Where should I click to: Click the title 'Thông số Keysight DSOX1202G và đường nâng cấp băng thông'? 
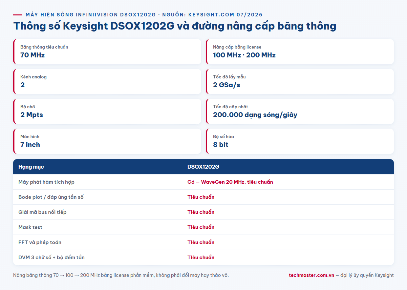pyautogui.click(x=175, y=26)
